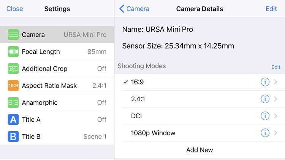Open the Title B setting
The image size is (285, 160).
coord(57,136)
